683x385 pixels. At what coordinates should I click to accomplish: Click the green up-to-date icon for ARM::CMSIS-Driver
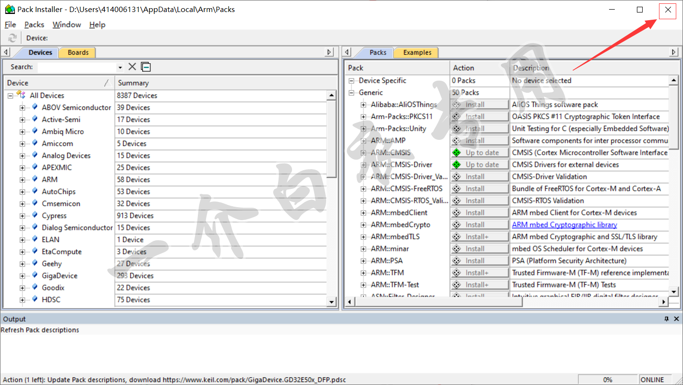pyautogui.click(x=457, y=165)
